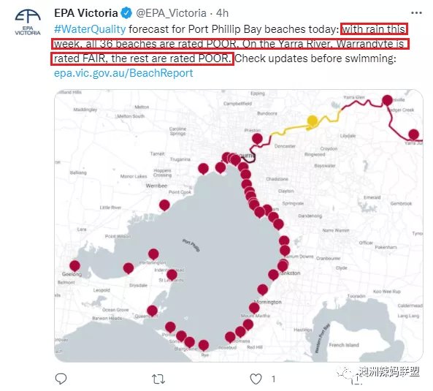This screenshot has height=391, width=433.
Task: Select the red marker near Rye
Action: coord(204,346)
